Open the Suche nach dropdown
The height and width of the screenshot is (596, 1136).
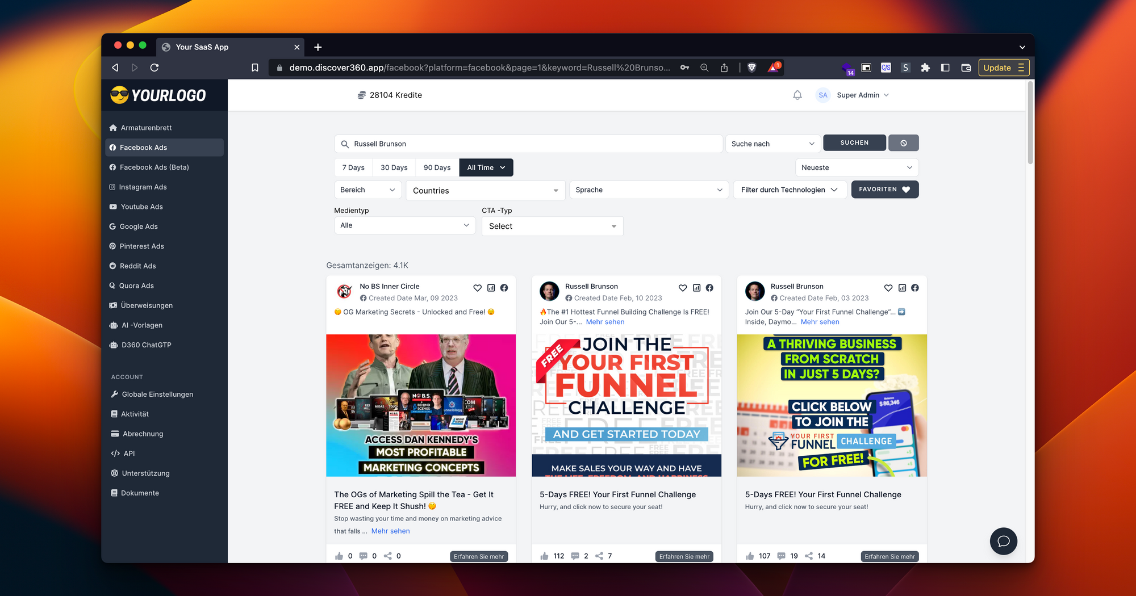(x=772, y=144)
